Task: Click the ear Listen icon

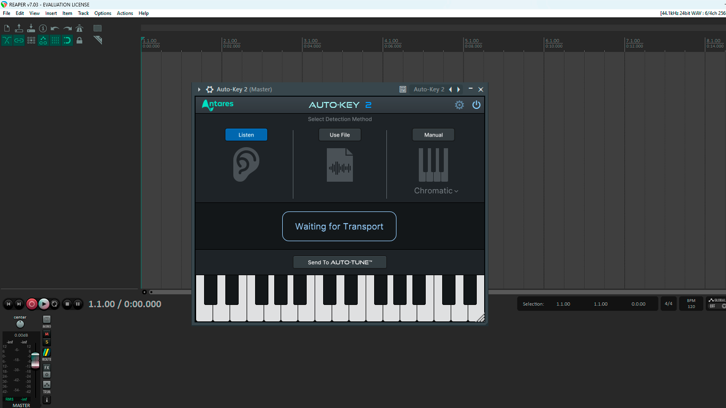Action: pyautogui.click(x=246, y=165)
